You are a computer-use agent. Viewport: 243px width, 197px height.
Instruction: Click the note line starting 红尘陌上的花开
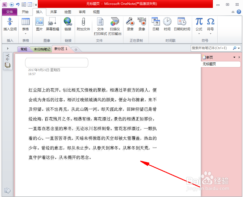tap(92, 90)
